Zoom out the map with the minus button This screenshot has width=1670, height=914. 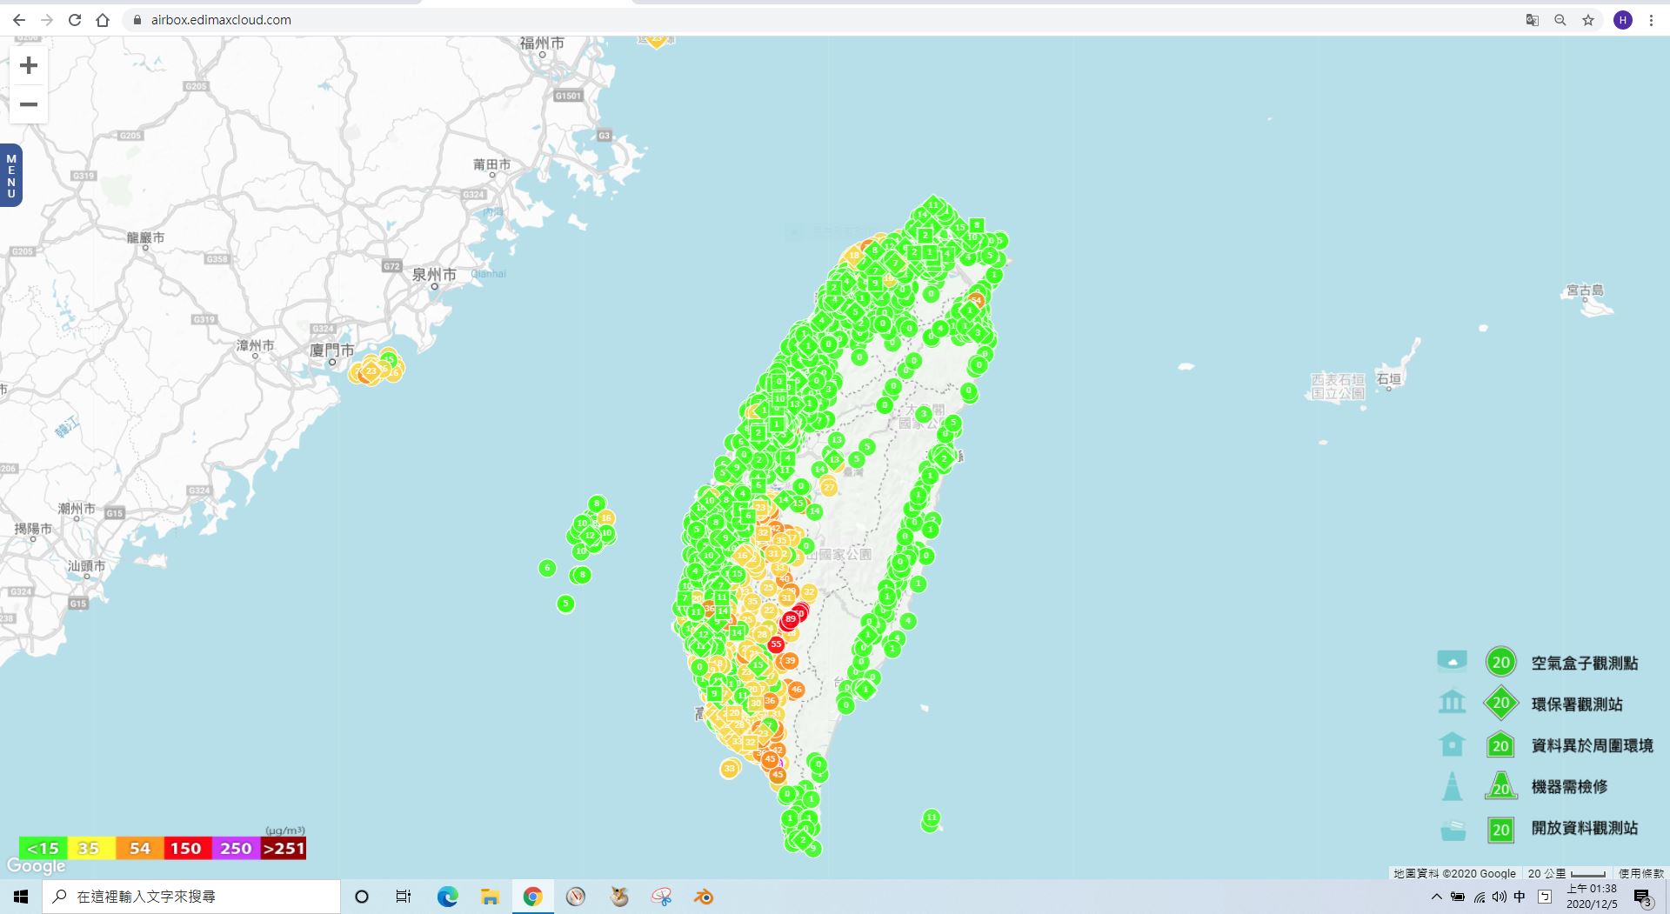point(29,104)
